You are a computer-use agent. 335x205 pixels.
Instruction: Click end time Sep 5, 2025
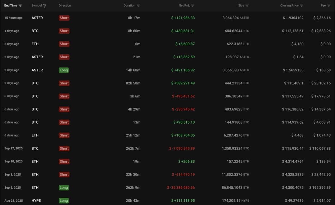pyautogui.click(x=12, y=187)
